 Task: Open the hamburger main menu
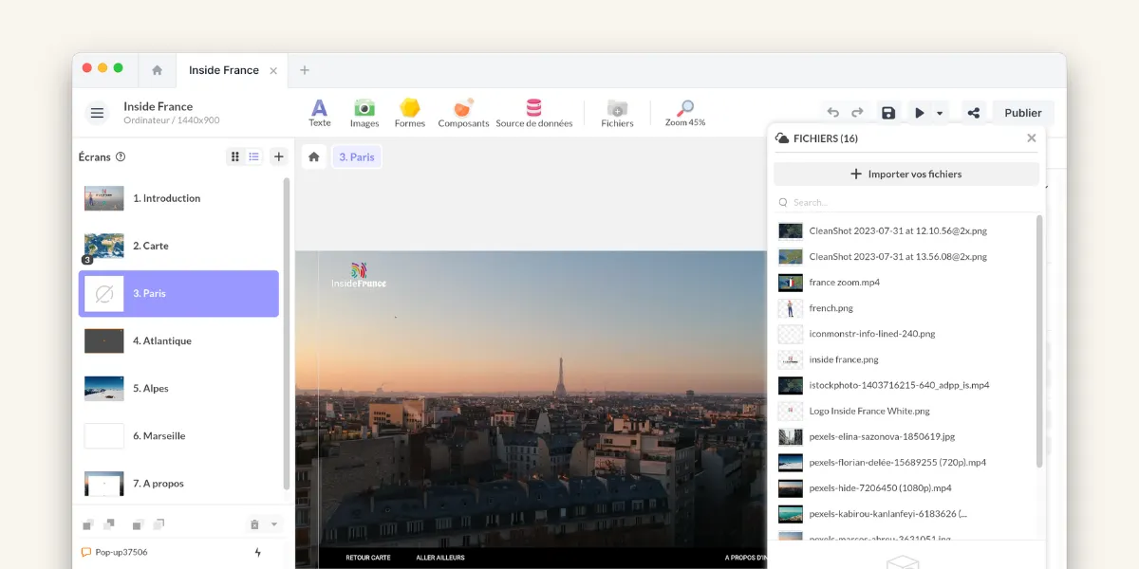[97, 113]
